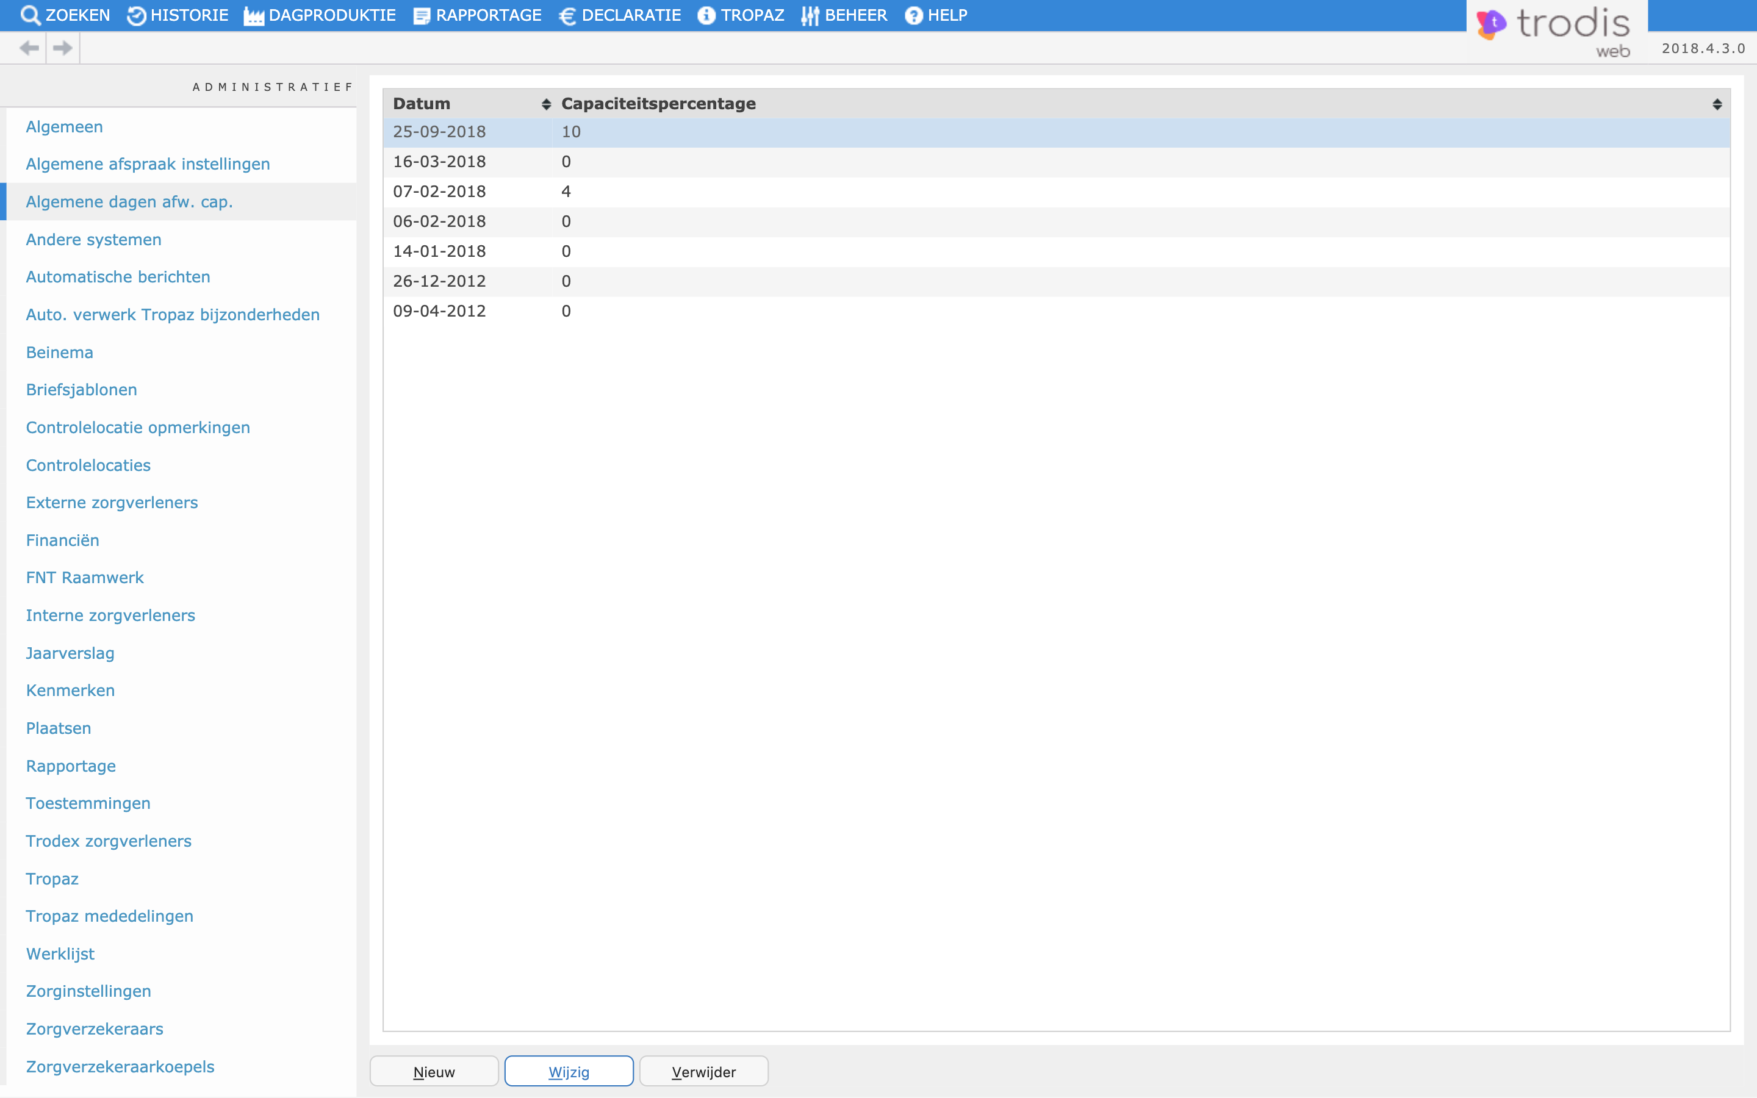Open the Dagproductie factory icon
The image size is (1757, 1098).
[x=253, y=15]
